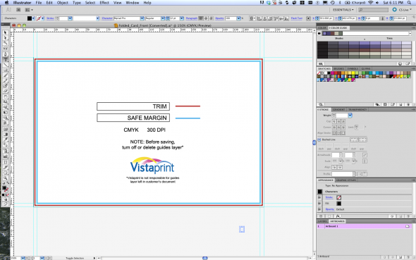Click Character link in control bar

pyautogui.click(x=107, y=18)
